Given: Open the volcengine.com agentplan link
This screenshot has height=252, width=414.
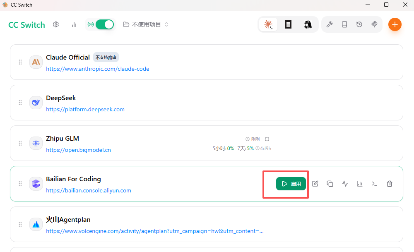Looking at the screenshot, I should (x=155, y=231).
